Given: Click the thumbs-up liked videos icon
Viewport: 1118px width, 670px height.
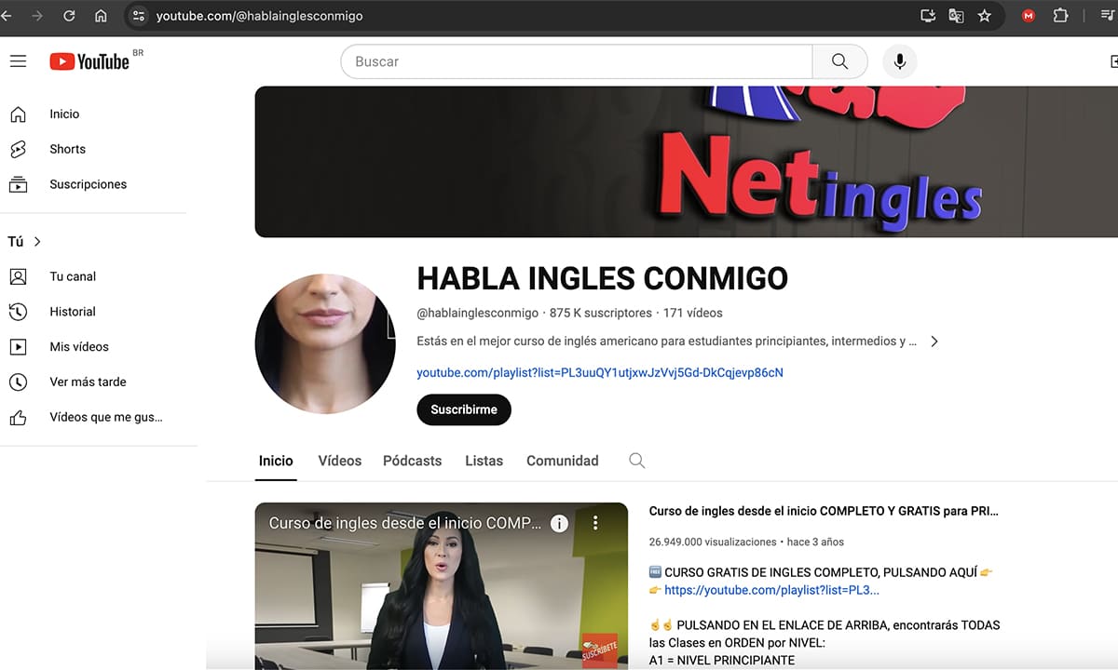Looking at the screenshot, I should pyautogui.click(x=18, y=417).
